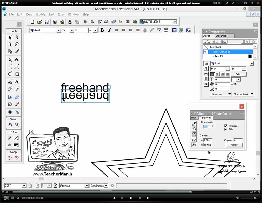This screenshot has height=203, width=262.
Task: Select the Pointer tool in Tools panel
Action: click(x=10, y=37)
